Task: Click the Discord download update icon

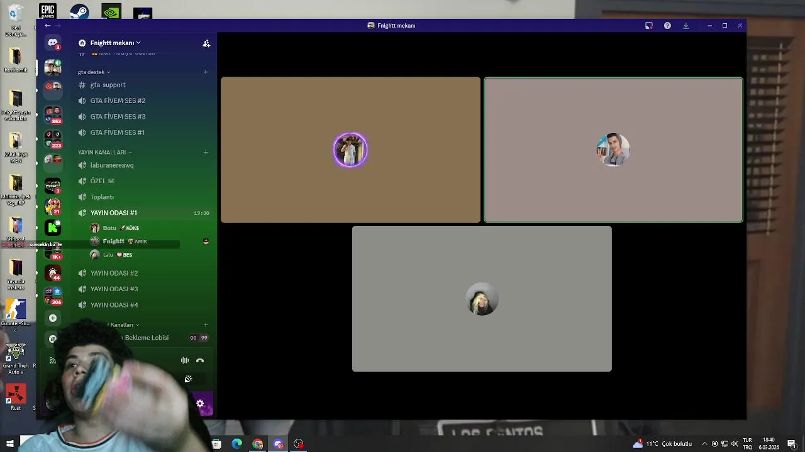Action: (x=686, y=26)
